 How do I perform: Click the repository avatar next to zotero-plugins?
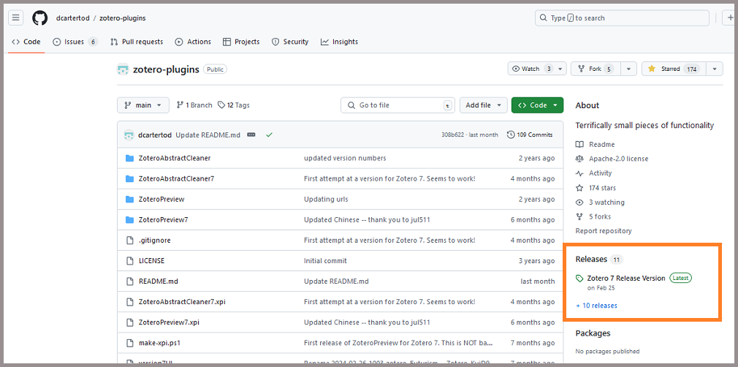pyautogui.click(x=123, y=69)
